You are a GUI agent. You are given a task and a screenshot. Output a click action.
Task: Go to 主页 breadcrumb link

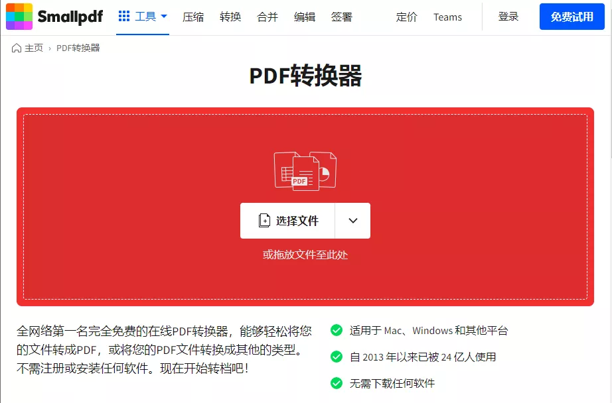point(34,48)
